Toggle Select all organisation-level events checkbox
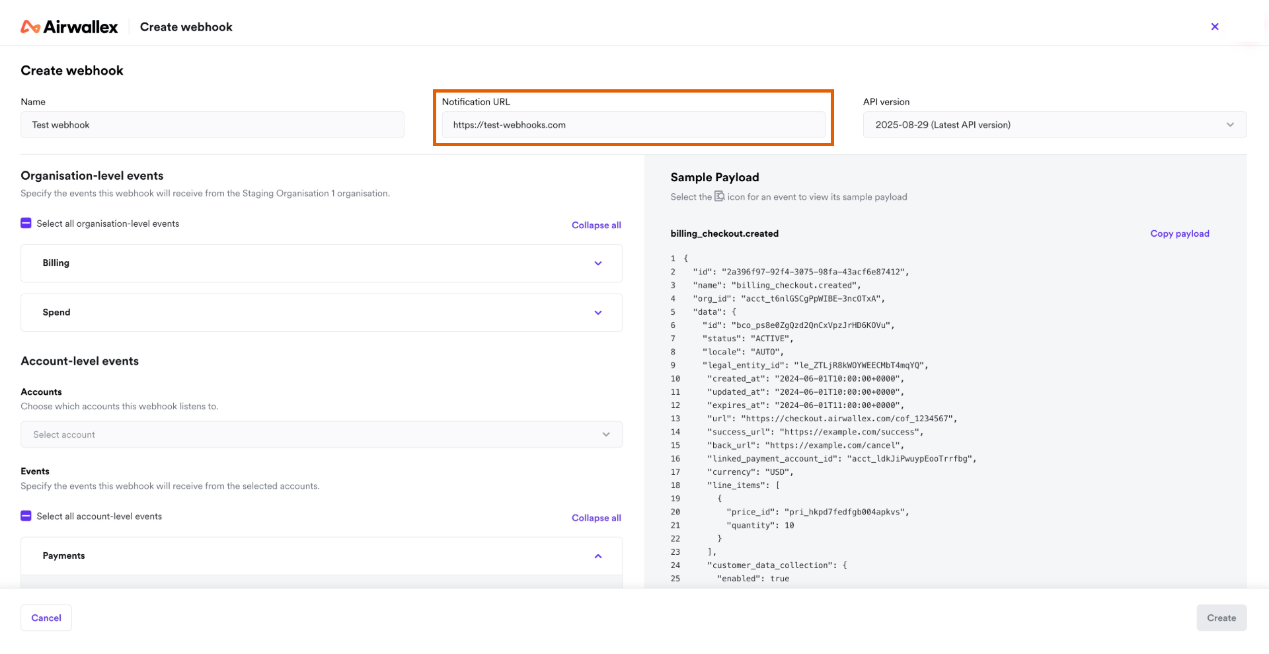The width and height of the screenshot is (1269, 654). point(26,224)
